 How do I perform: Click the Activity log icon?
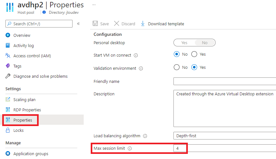[x=8, y=45]
